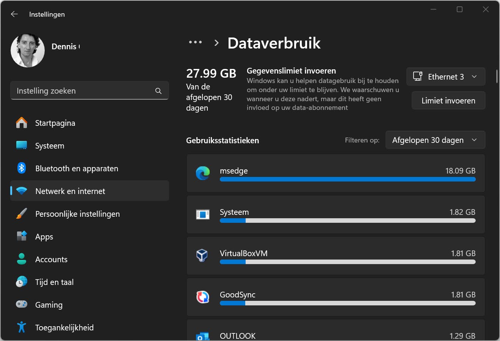
Task: Go back using the arrow at top left
Action: pyautogui.click(x=14, y=14)
